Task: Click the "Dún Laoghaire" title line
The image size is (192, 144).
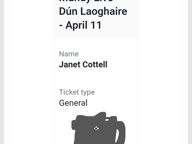Action: pos(93,12)
